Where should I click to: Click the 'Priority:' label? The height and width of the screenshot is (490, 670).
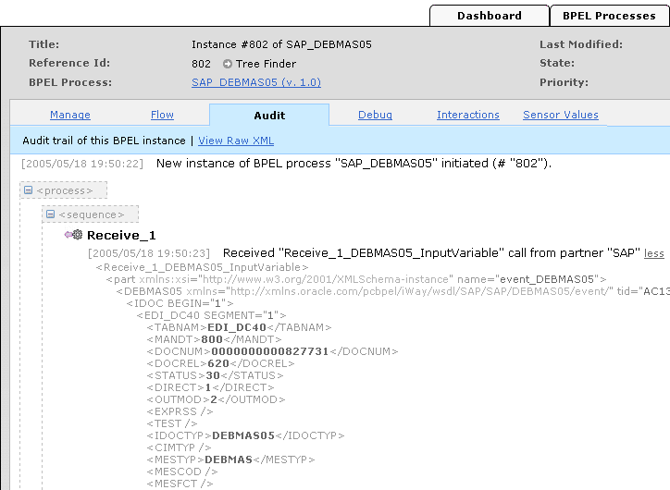tap(564, 82)
